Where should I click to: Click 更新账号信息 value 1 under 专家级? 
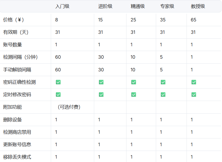click(161, 145)
